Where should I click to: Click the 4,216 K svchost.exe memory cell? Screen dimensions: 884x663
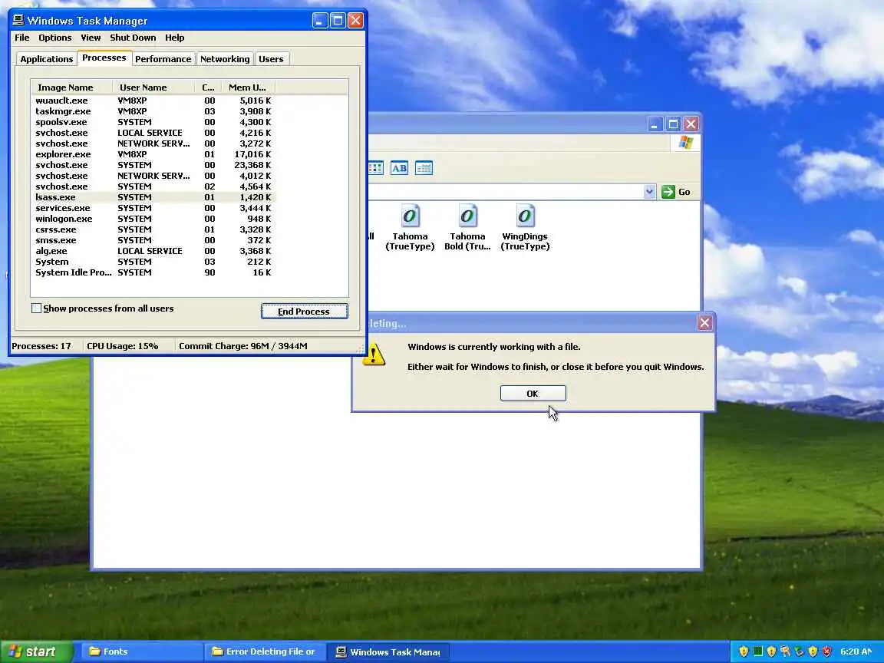[x=255, y=133]
